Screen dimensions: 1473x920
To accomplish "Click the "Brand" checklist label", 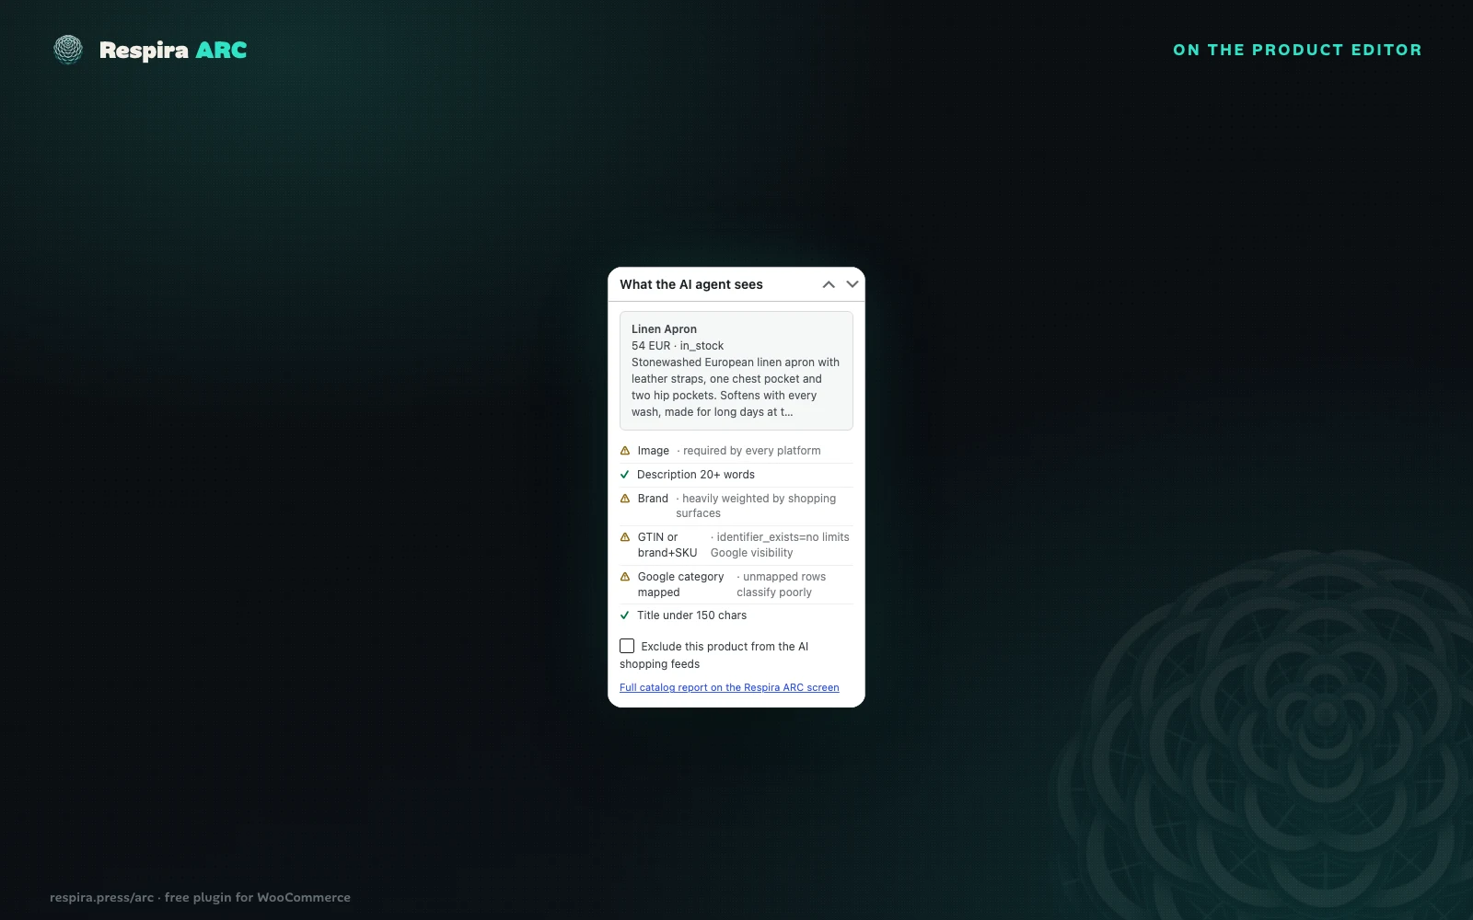I will point(653,499).
